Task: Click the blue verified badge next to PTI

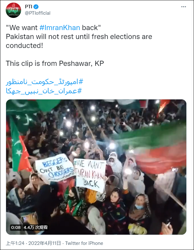Action: point(36,7)
